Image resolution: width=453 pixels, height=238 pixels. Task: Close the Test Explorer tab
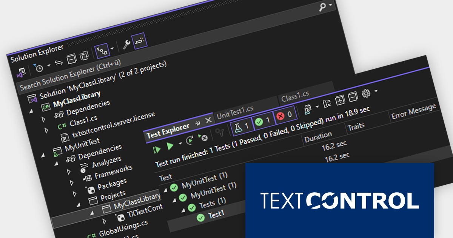(208, 121)
